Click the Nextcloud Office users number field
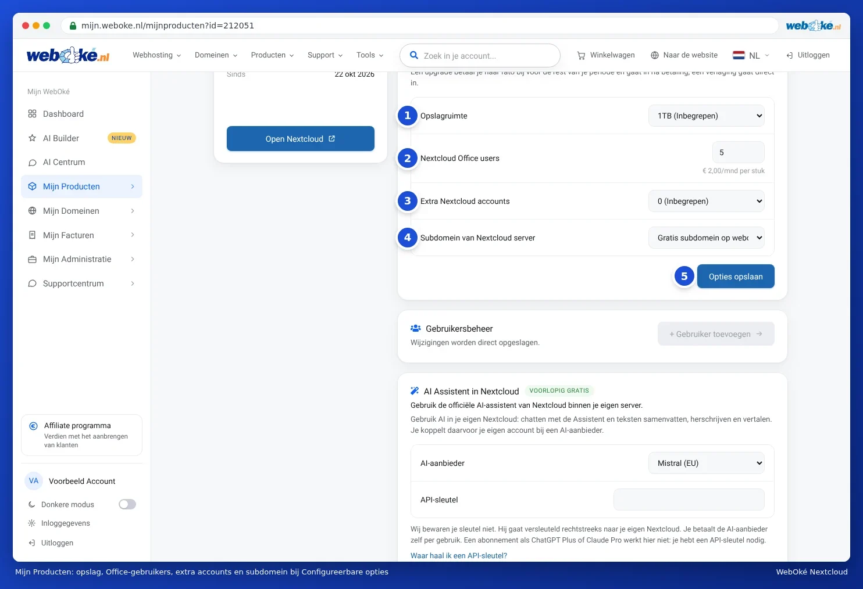Viewport: 863px width, 589px height. (x=739, y=152)
